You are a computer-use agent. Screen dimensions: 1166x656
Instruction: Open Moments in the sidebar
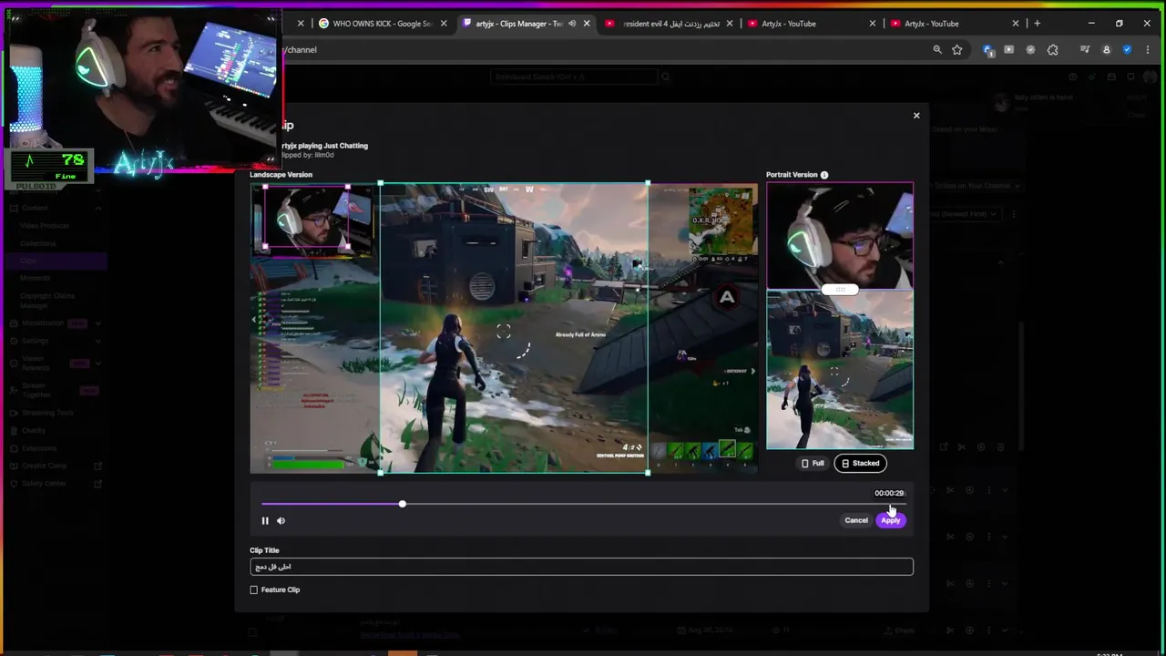coord(35,278)
